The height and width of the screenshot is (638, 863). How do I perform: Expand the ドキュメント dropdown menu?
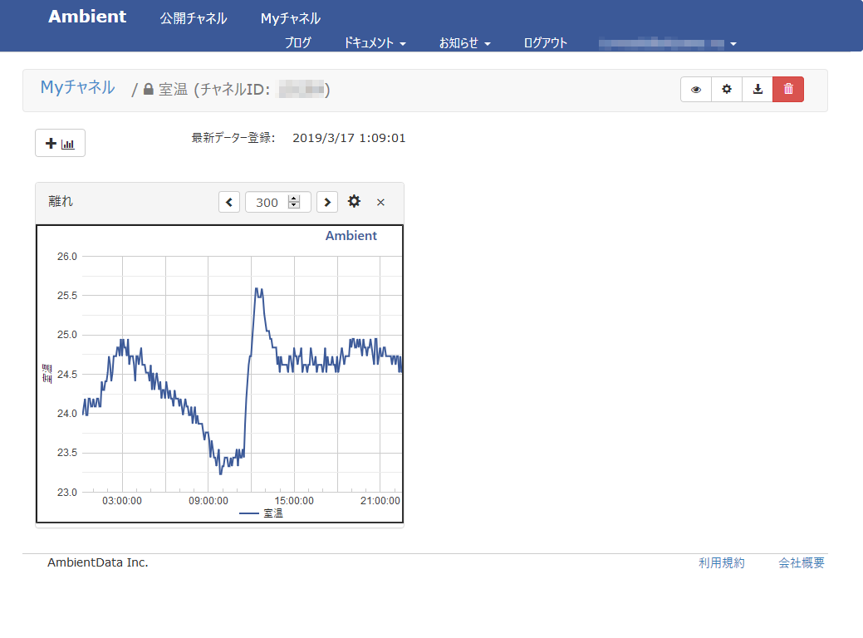375,42
